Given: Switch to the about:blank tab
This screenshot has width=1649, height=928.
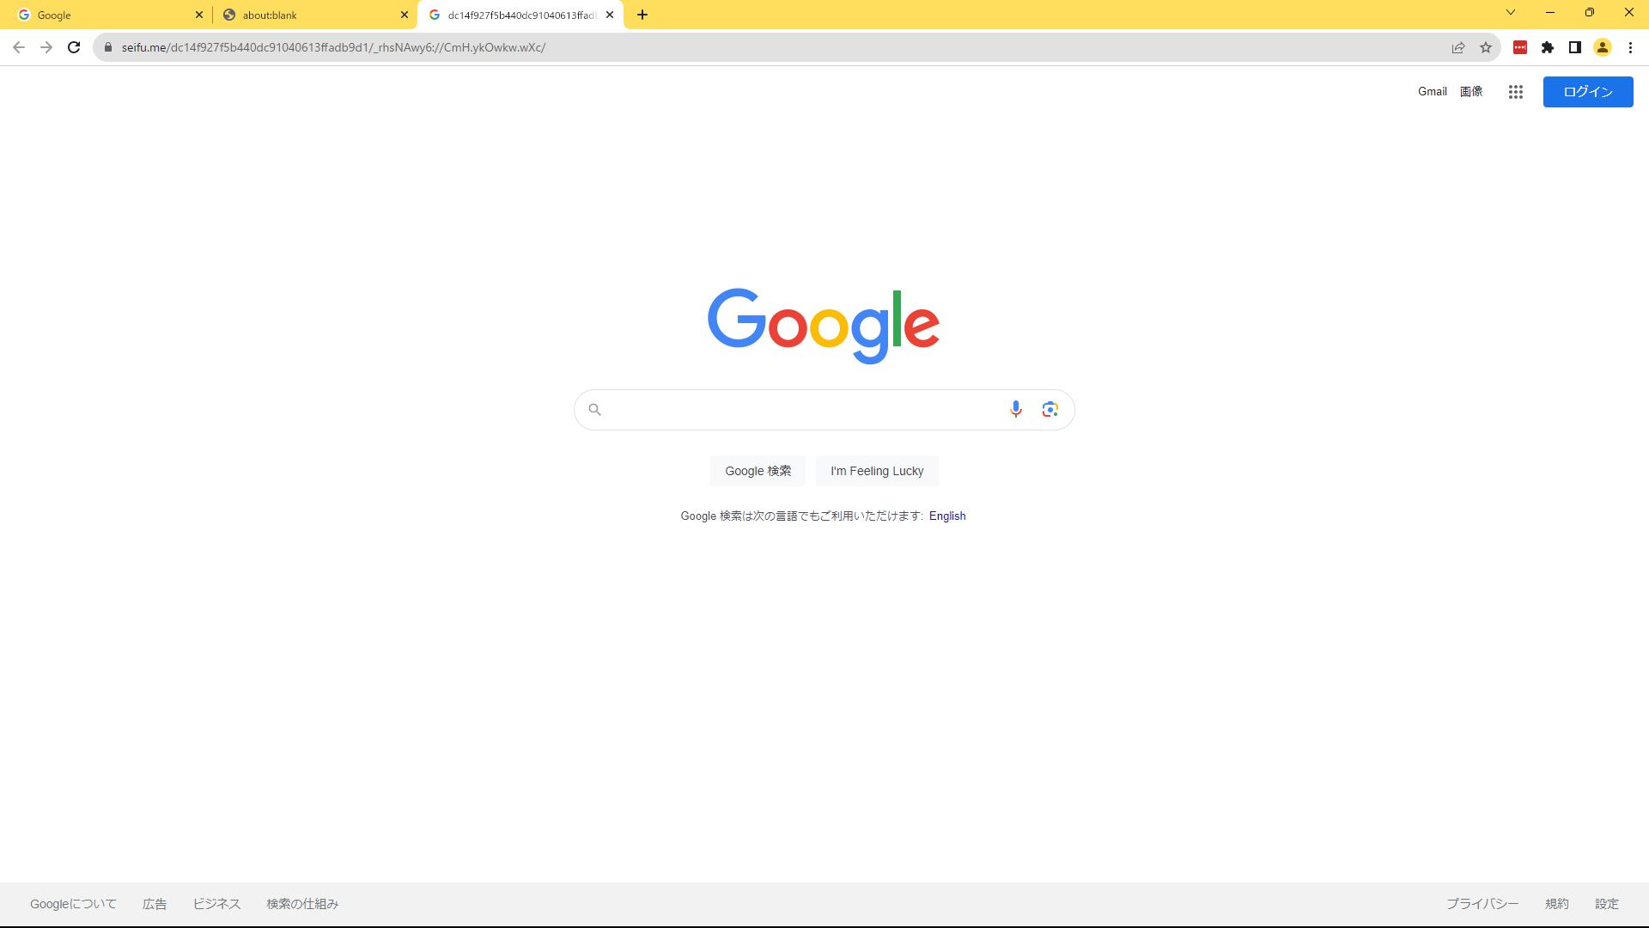Looking at the screenshot, I should pos(309,15).
